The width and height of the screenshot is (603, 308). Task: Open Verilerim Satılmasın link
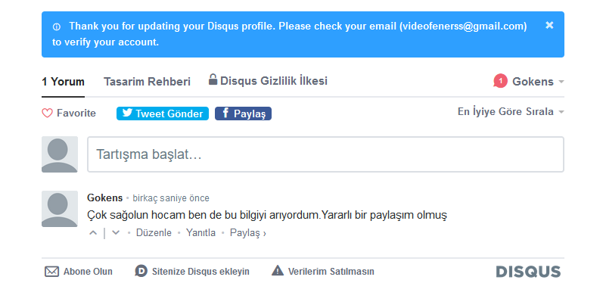[331, 272]
